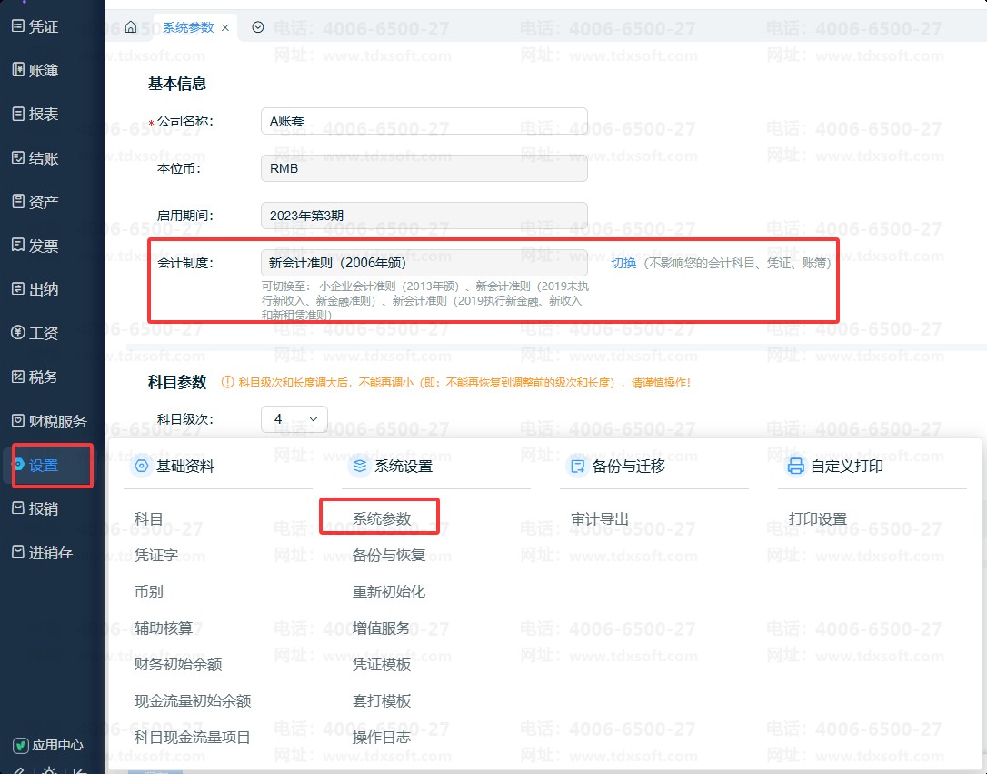The height and width of the screenshot is (774, 987).
Task: Open the tab list dropdown chevron
Action: tap(257, 27)
